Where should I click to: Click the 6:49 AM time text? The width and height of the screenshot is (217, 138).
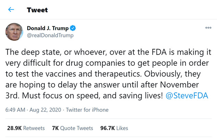tap(16, 110)
